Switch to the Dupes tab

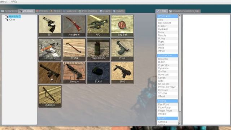[105, 11]
